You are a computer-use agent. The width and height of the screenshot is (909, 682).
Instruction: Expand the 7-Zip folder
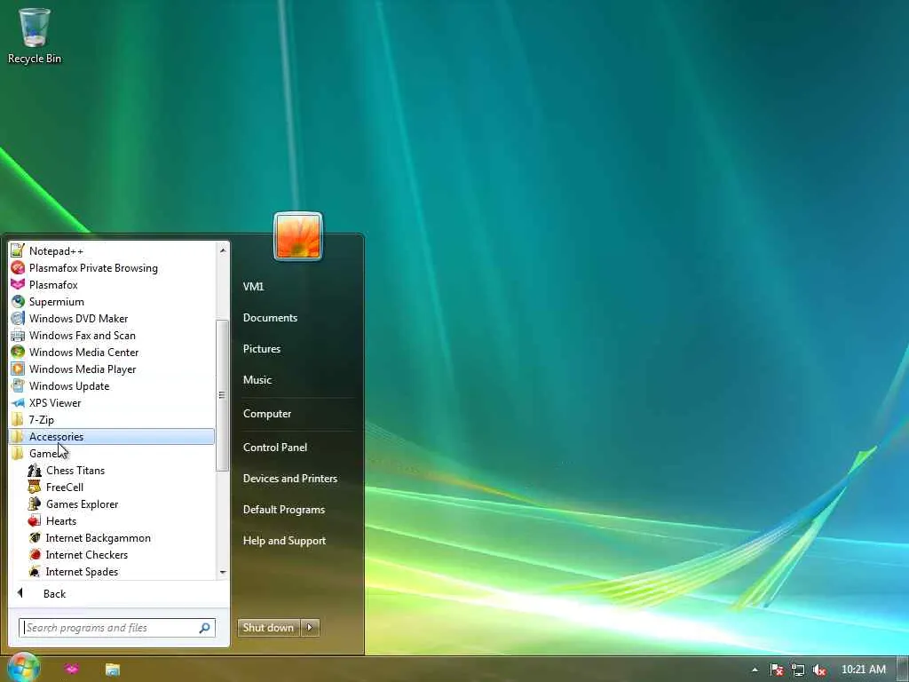tap(112, 419)
